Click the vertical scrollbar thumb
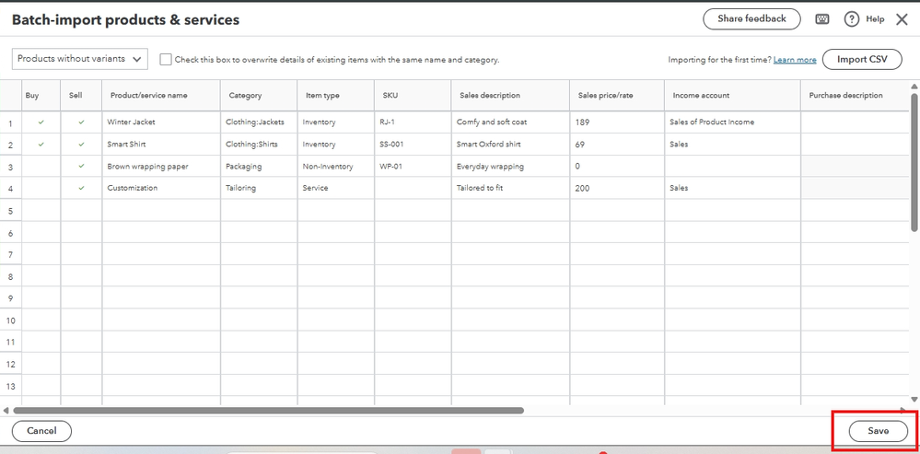Image resolution: width=920 pixels, height=454 pixels. click(914, 161)
